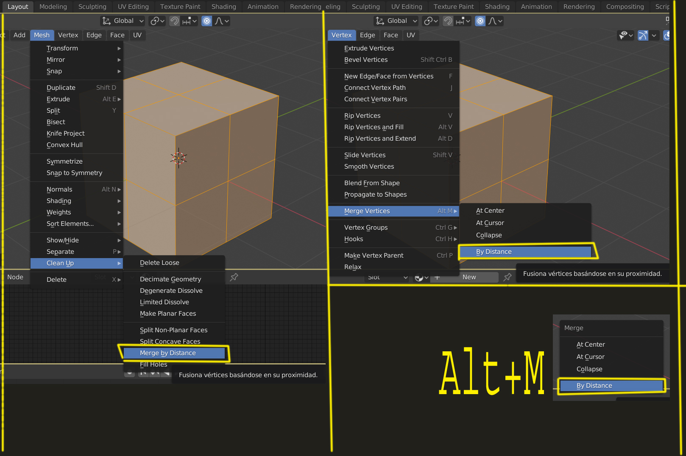Image resolution: width=686 pixels, height=456 pixels.
Task: Choose Smooth Vertices
Action: point(393,167)
